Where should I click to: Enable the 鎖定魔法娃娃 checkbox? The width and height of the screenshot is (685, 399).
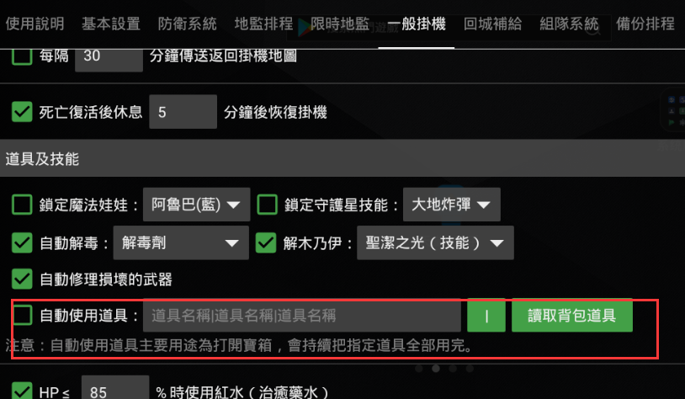click(22, 205)
